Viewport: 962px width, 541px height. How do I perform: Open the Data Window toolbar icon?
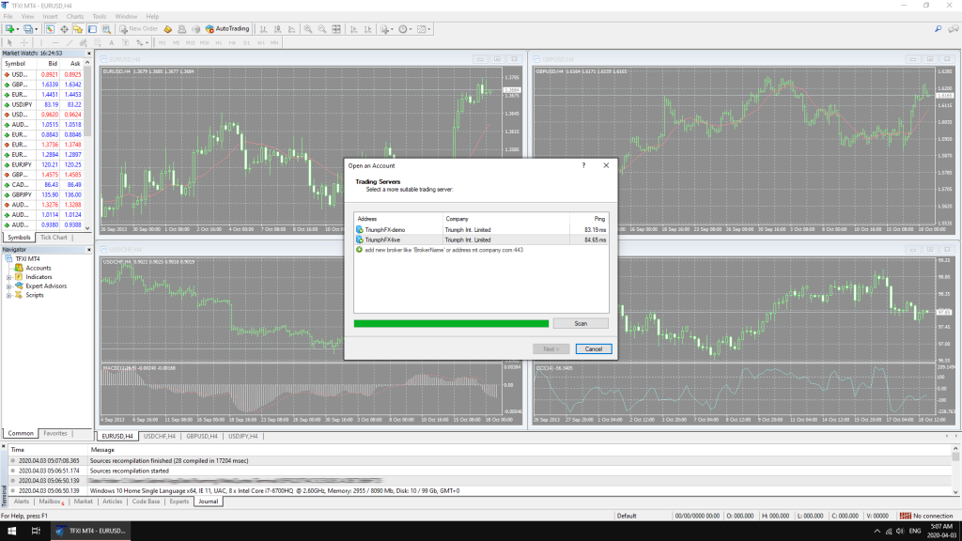point(65,29)
